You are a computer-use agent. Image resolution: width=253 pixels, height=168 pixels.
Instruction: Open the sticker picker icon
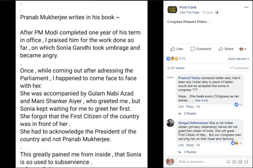tap(246, 161)
